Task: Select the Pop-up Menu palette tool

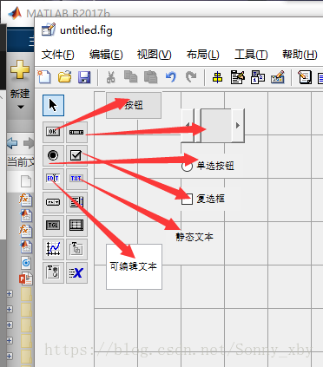Action: click(53, 202)
